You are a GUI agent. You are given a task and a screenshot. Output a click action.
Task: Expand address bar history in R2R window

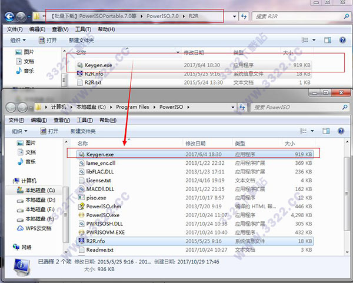click(x=234, y=16)
